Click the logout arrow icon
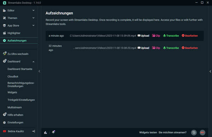Image resolution: width=212 pixels, height=137 pixels. (34, 131)
